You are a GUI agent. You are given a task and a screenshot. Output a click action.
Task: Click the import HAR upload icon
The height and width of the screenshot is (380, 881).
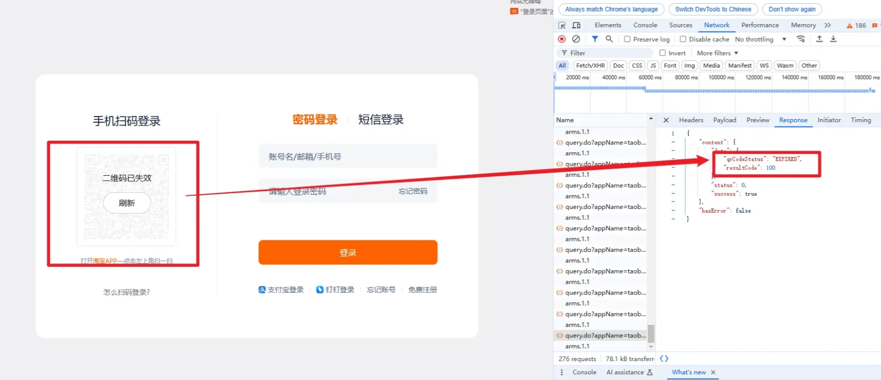click(x=819, y=39)
